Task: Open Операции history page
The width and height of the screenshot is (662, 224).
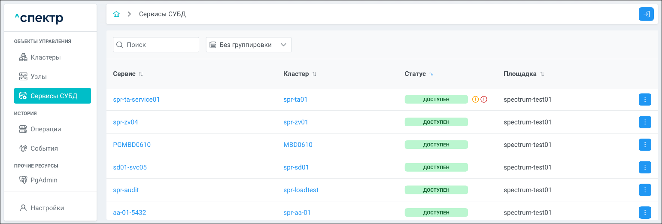Action: coord(46,129)
